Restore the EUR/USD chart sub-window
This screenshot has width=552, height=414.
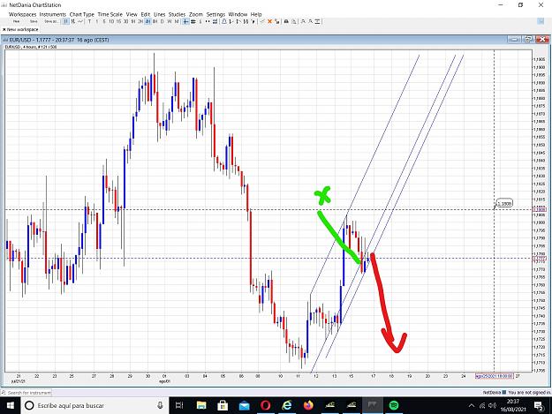click(x=528, y=40)
